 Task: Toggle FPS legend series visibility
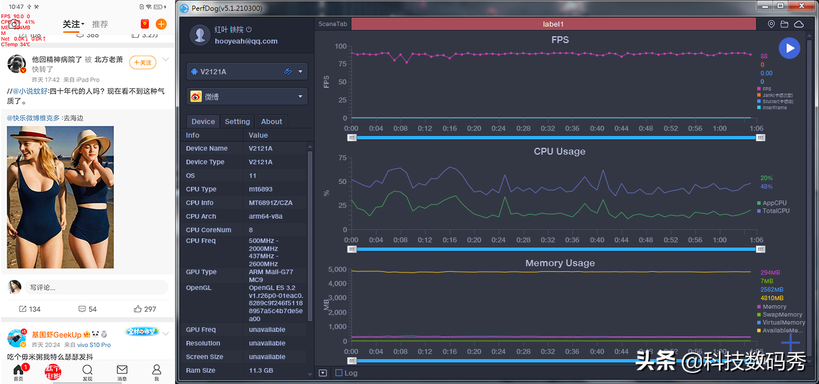coord(763,89)
